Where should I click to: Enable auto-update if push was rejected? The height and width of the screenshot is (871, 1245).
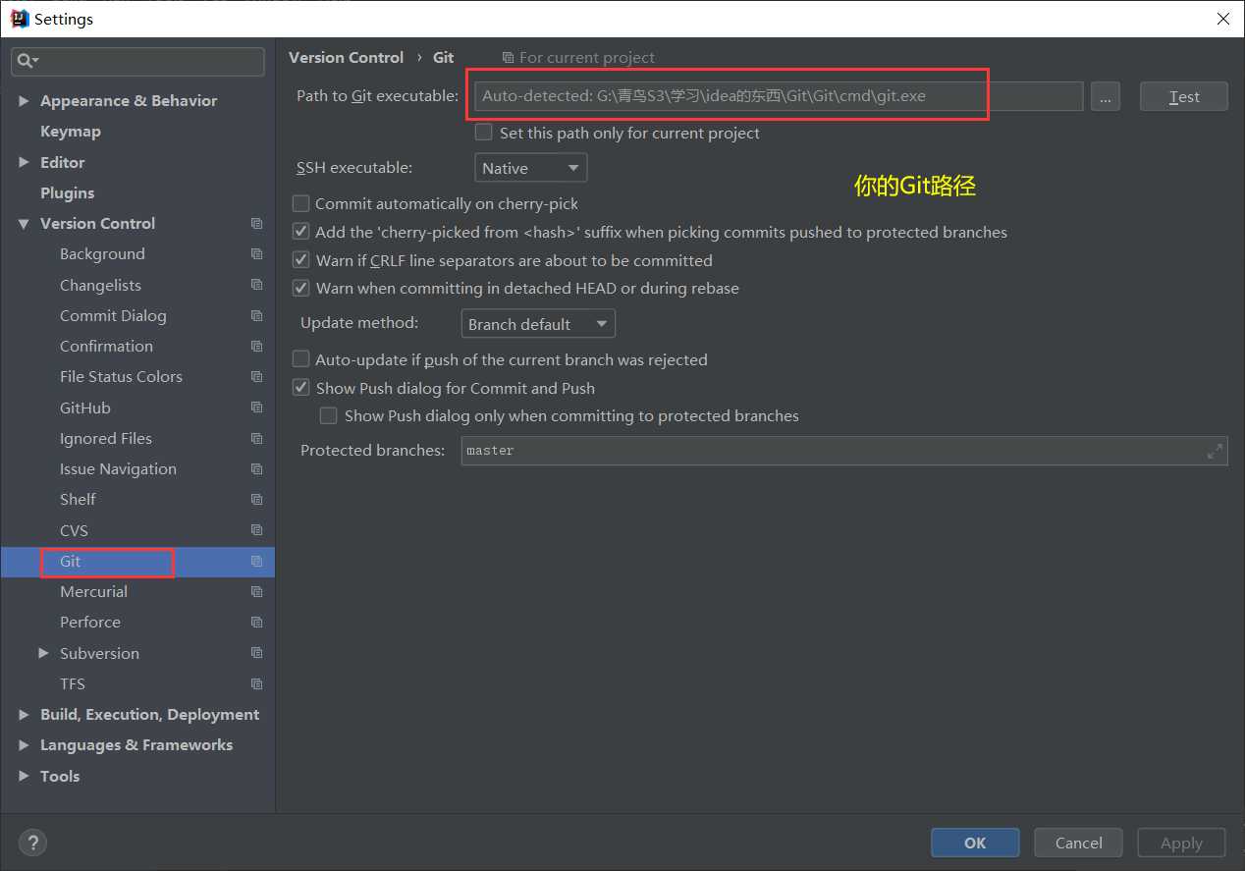[x=301, y=359]
